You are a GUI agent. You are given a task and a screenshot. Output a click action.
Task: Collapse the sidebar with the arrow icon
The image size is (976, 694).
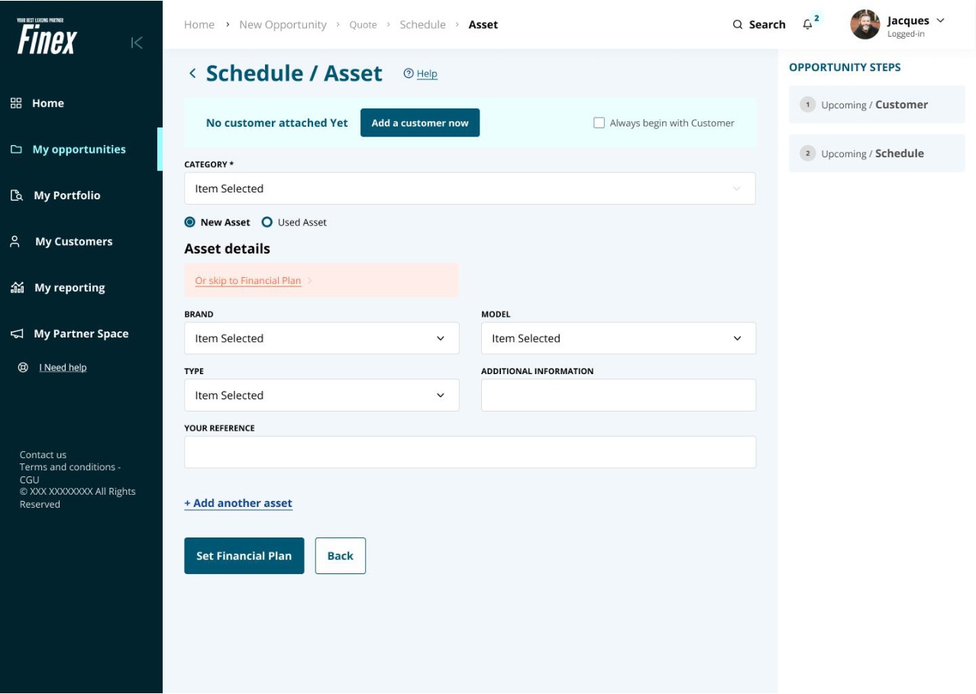[137, 43]
